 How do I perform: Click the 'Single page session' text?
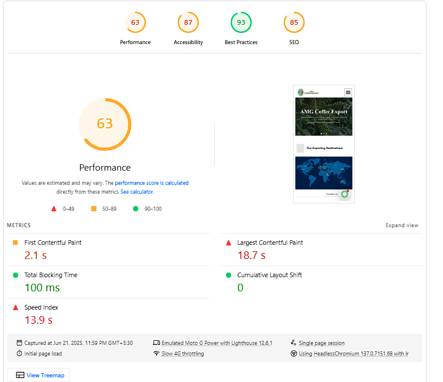[x=322, y=343]
